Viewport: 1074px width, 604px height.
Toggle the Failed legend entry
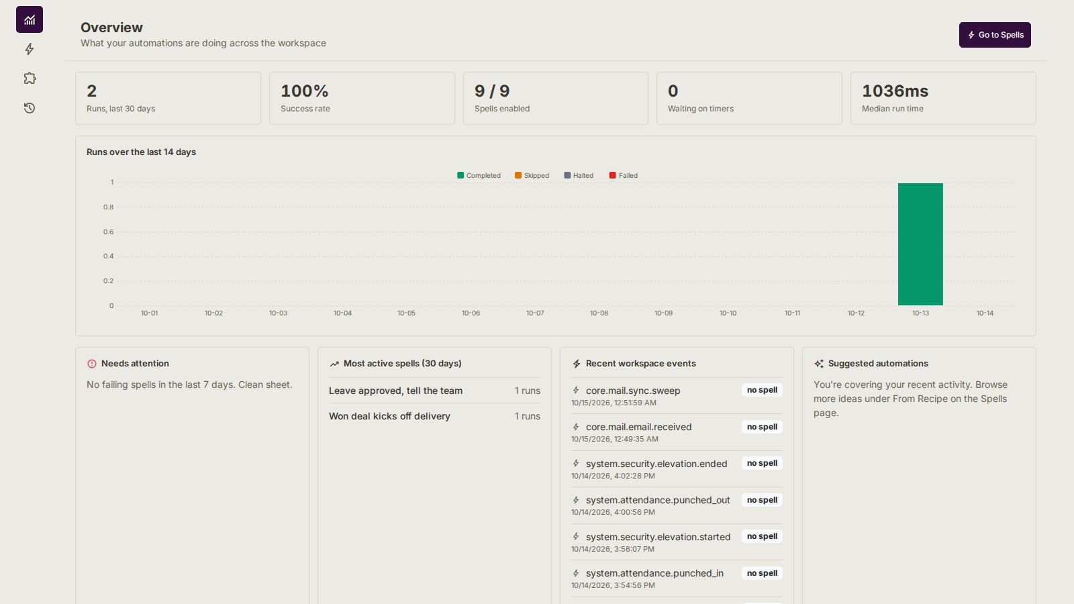click(x=624, y=175)
